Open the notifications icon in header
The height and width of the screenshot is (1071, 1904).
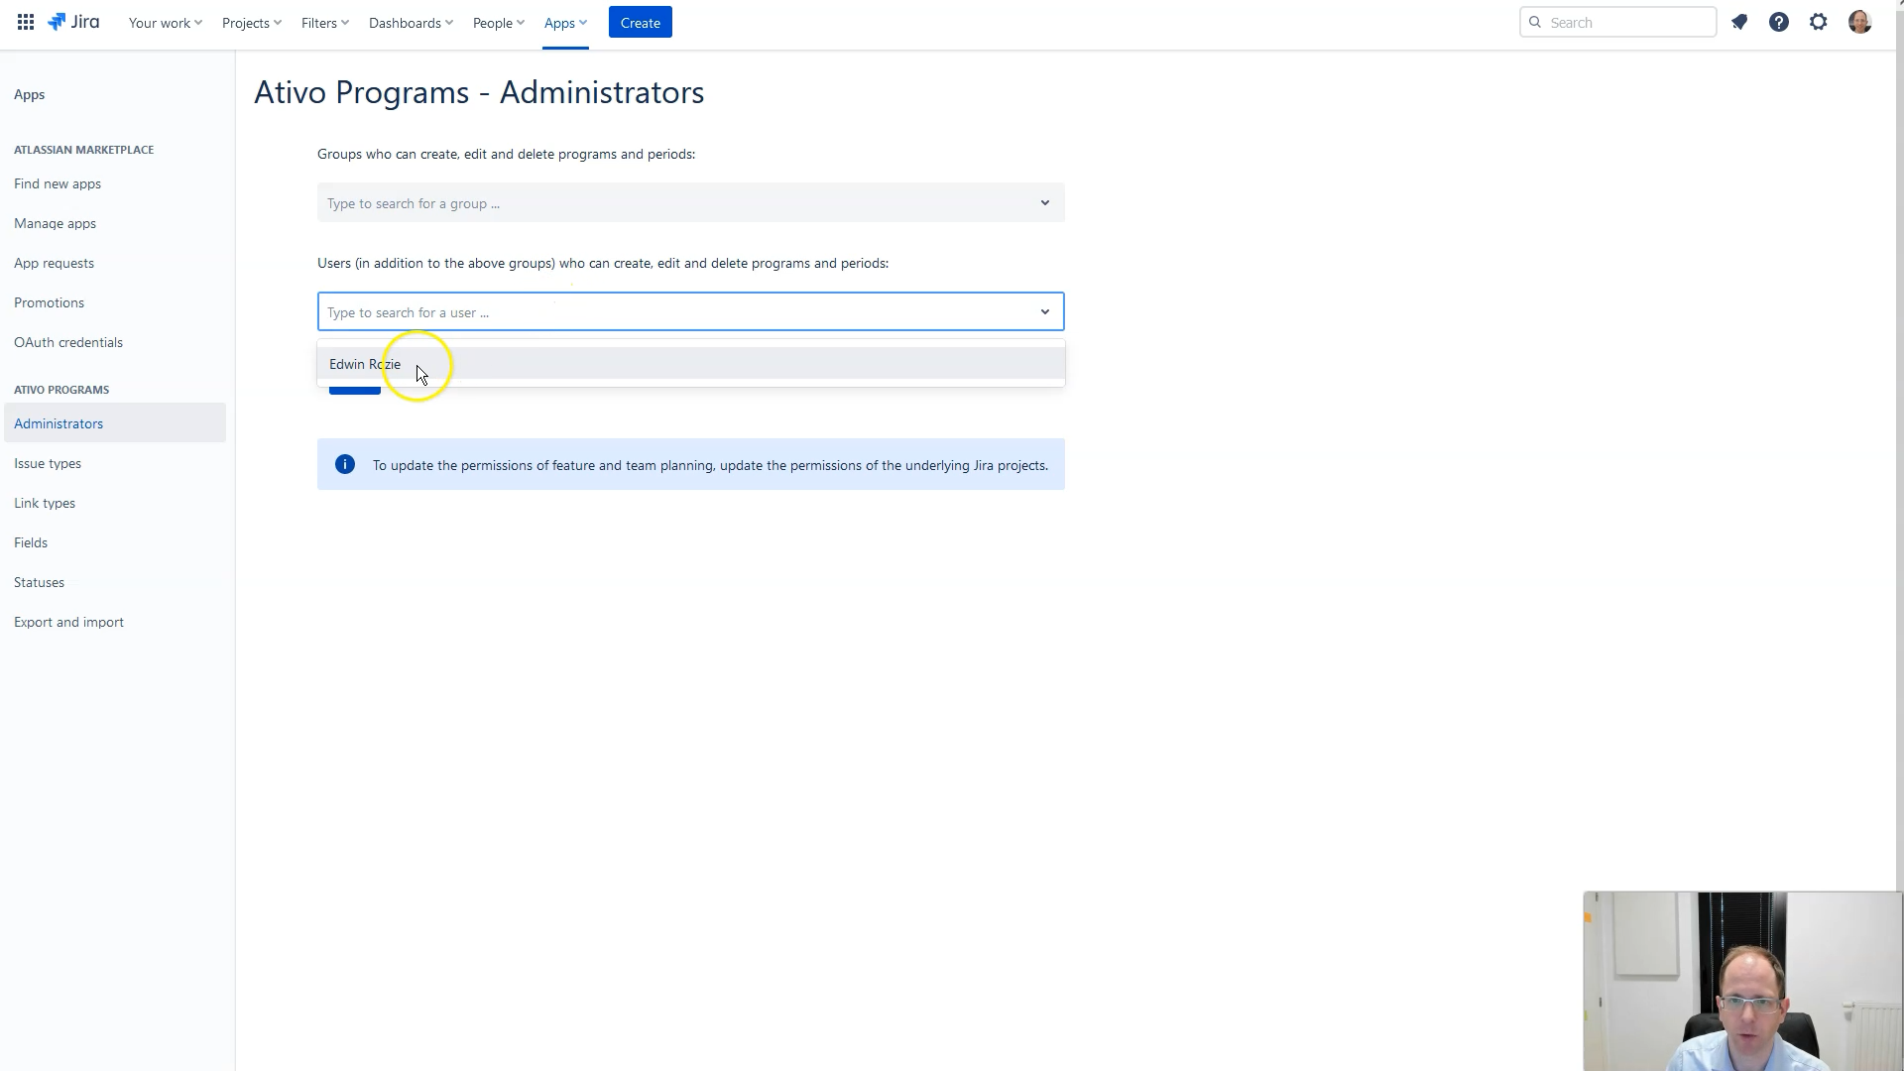click(1739, 22)
